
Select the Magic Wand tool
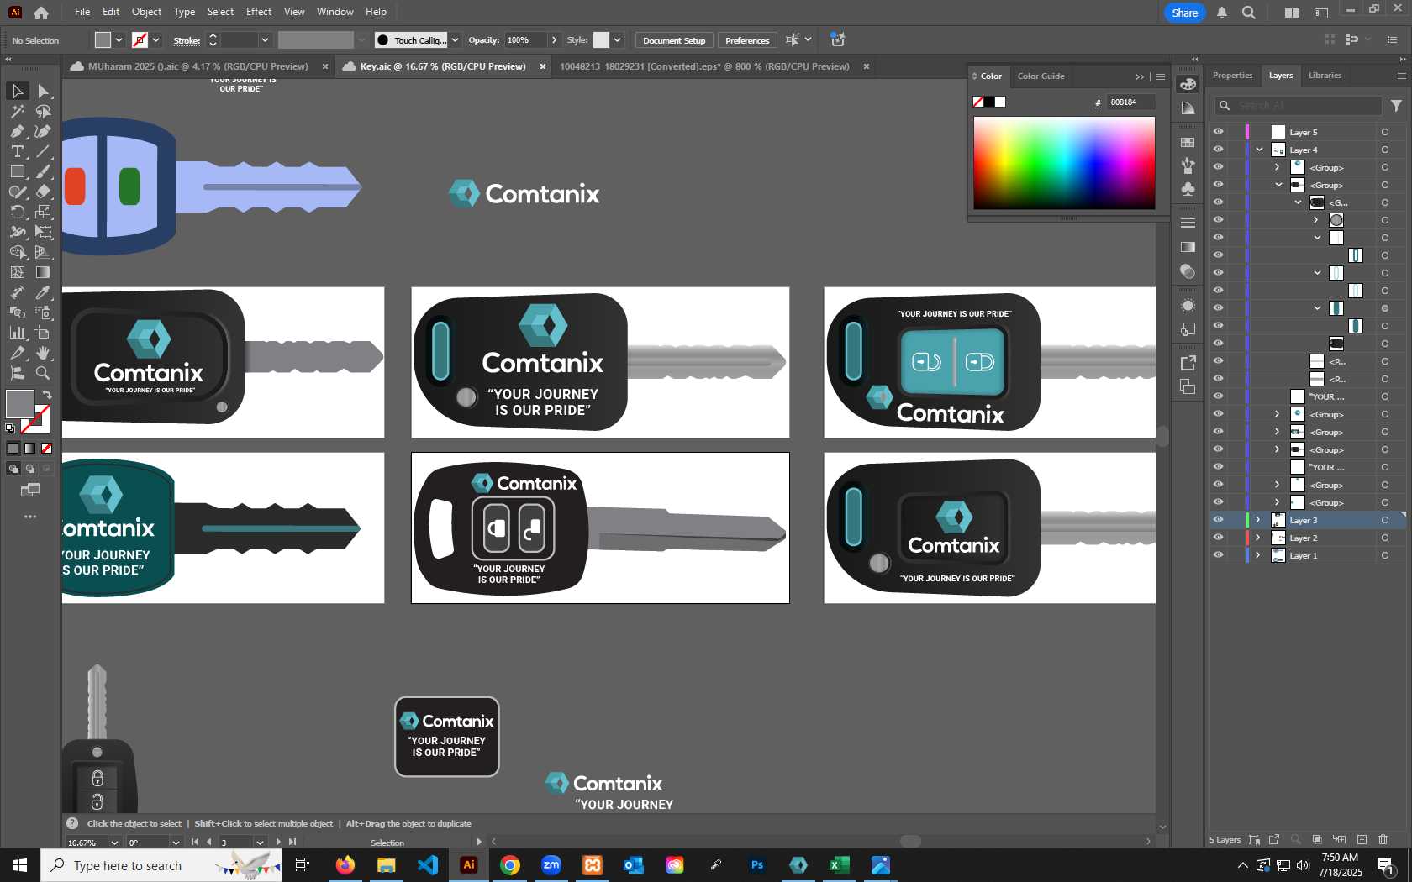[x=17, y=111]
